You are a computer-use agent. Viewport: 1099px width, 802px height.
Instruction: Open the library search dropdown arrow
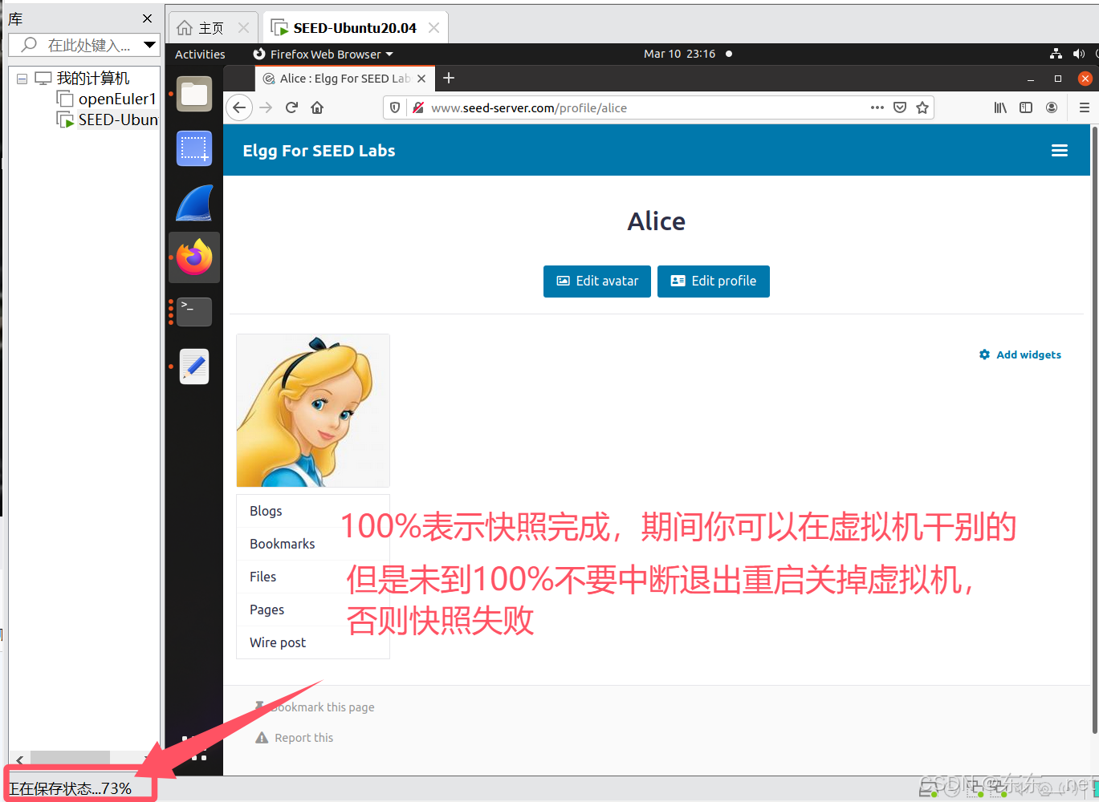click(149, 45)
